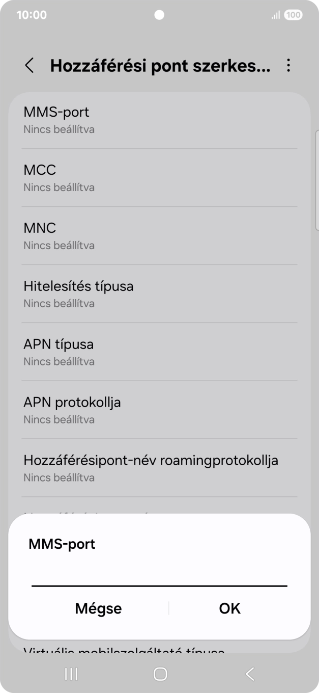The image size is (319, 693).
Task: Tap the scrollbar on the right edge
Action: [x=316, y=178]
